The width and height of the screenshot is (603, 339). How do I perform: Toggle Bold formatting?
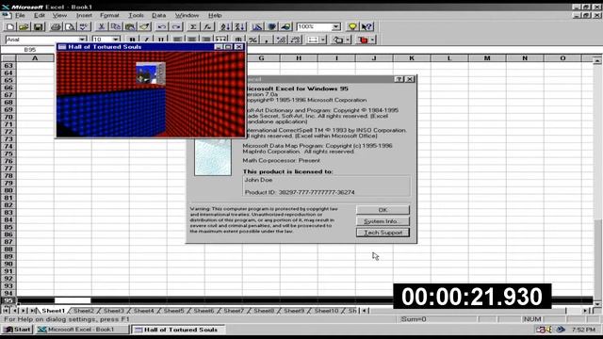(132, 40)
